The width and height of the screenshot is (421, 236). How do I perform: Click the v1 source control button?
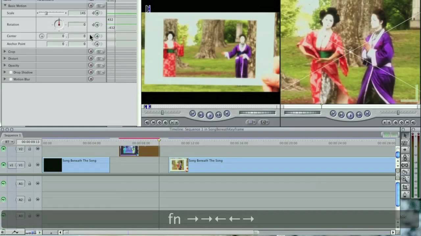click(x=11, y=165)
